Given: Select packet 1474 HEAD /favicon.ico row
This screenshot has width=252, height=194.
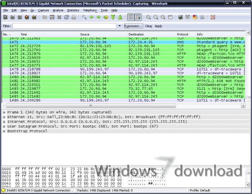Looking at the screenshot, I should point(123,54).
